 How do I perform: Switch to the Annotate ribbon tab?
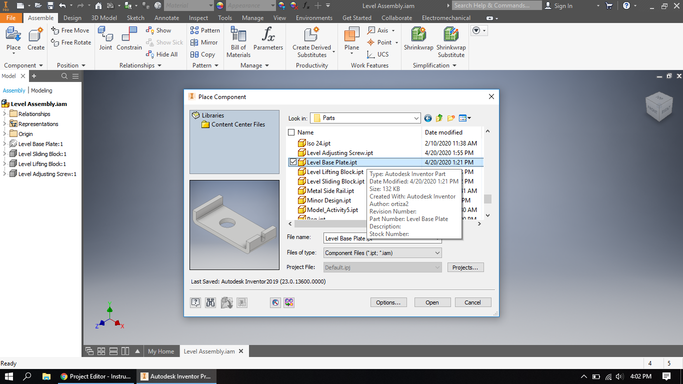(166, 17)
